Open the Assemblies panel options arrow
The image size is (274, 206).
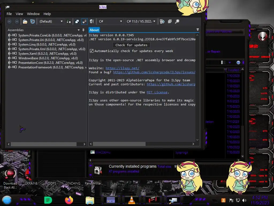(x=79, y=30)
